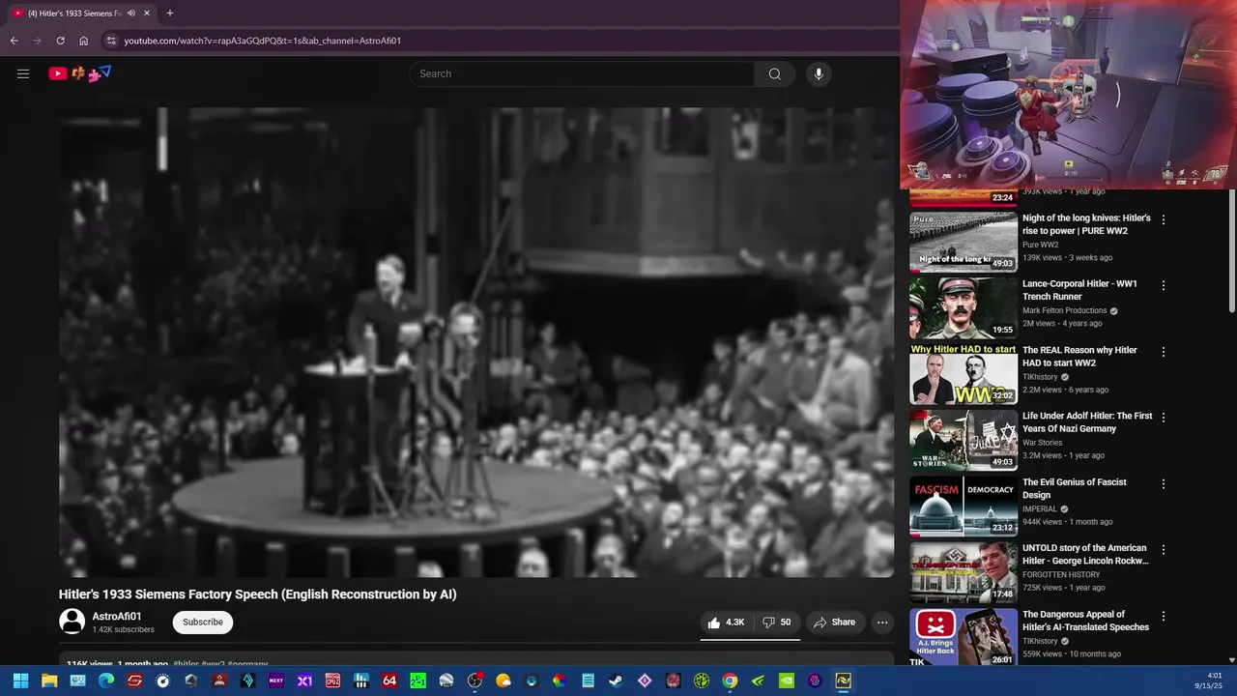Start voice search with microphone icon
1237x696 pixels.
click(x=819, y=73)
